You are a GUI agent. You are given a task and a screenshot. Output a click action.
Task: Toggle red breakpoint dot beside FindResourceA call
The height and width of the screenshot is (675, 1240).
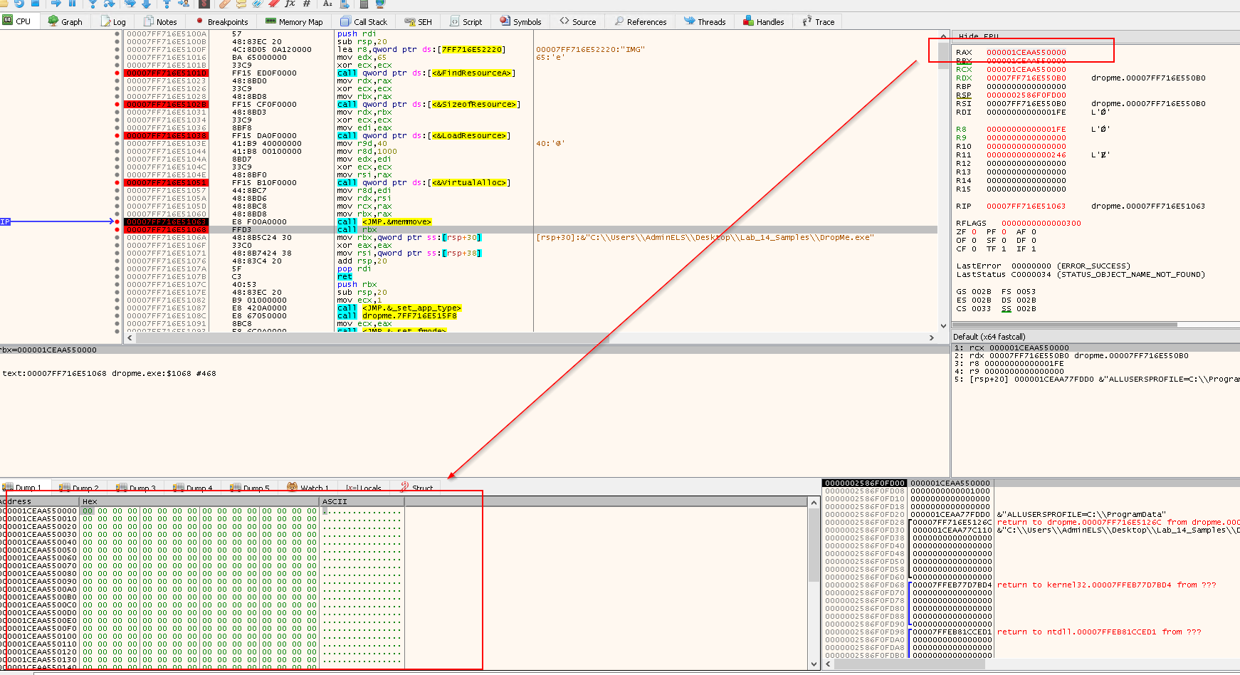coord(117,73)
